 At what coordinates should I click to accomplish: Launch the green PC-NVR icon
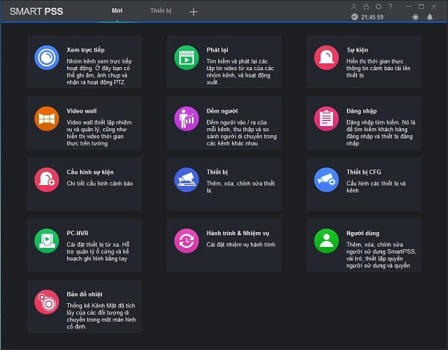tap(46, 240)
